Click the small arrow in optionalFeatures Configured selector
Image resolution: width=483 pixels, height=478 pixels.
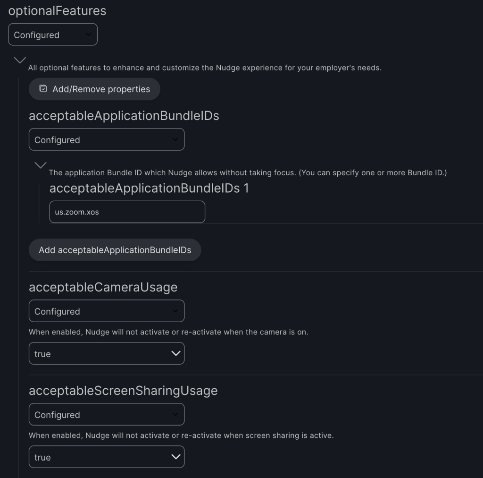(88, 34)
